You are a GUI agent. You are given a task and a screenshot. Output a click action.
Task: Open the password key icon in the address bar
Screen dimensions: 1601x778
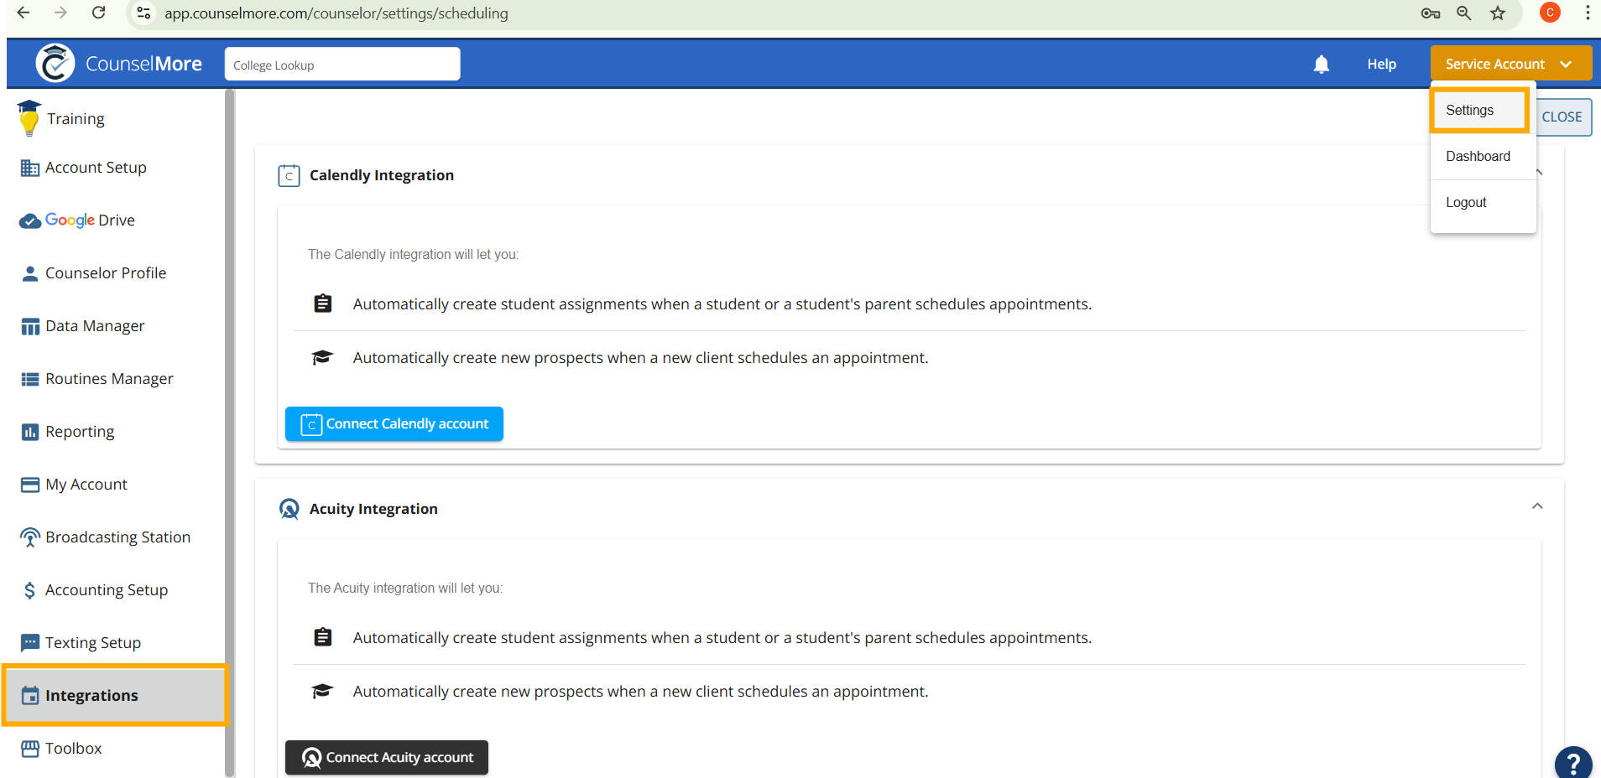click(x=1431, y=13)
